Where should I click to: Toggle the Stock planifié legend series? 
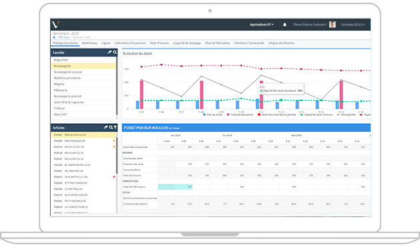(346, 115)
